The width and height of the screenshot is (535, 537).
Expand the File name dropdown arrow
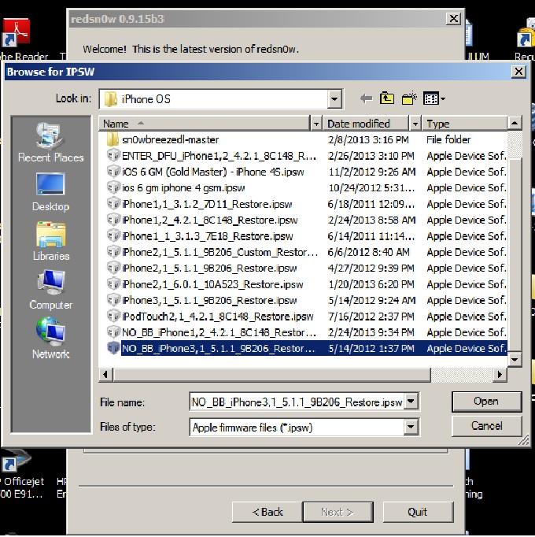pos(411,402)
